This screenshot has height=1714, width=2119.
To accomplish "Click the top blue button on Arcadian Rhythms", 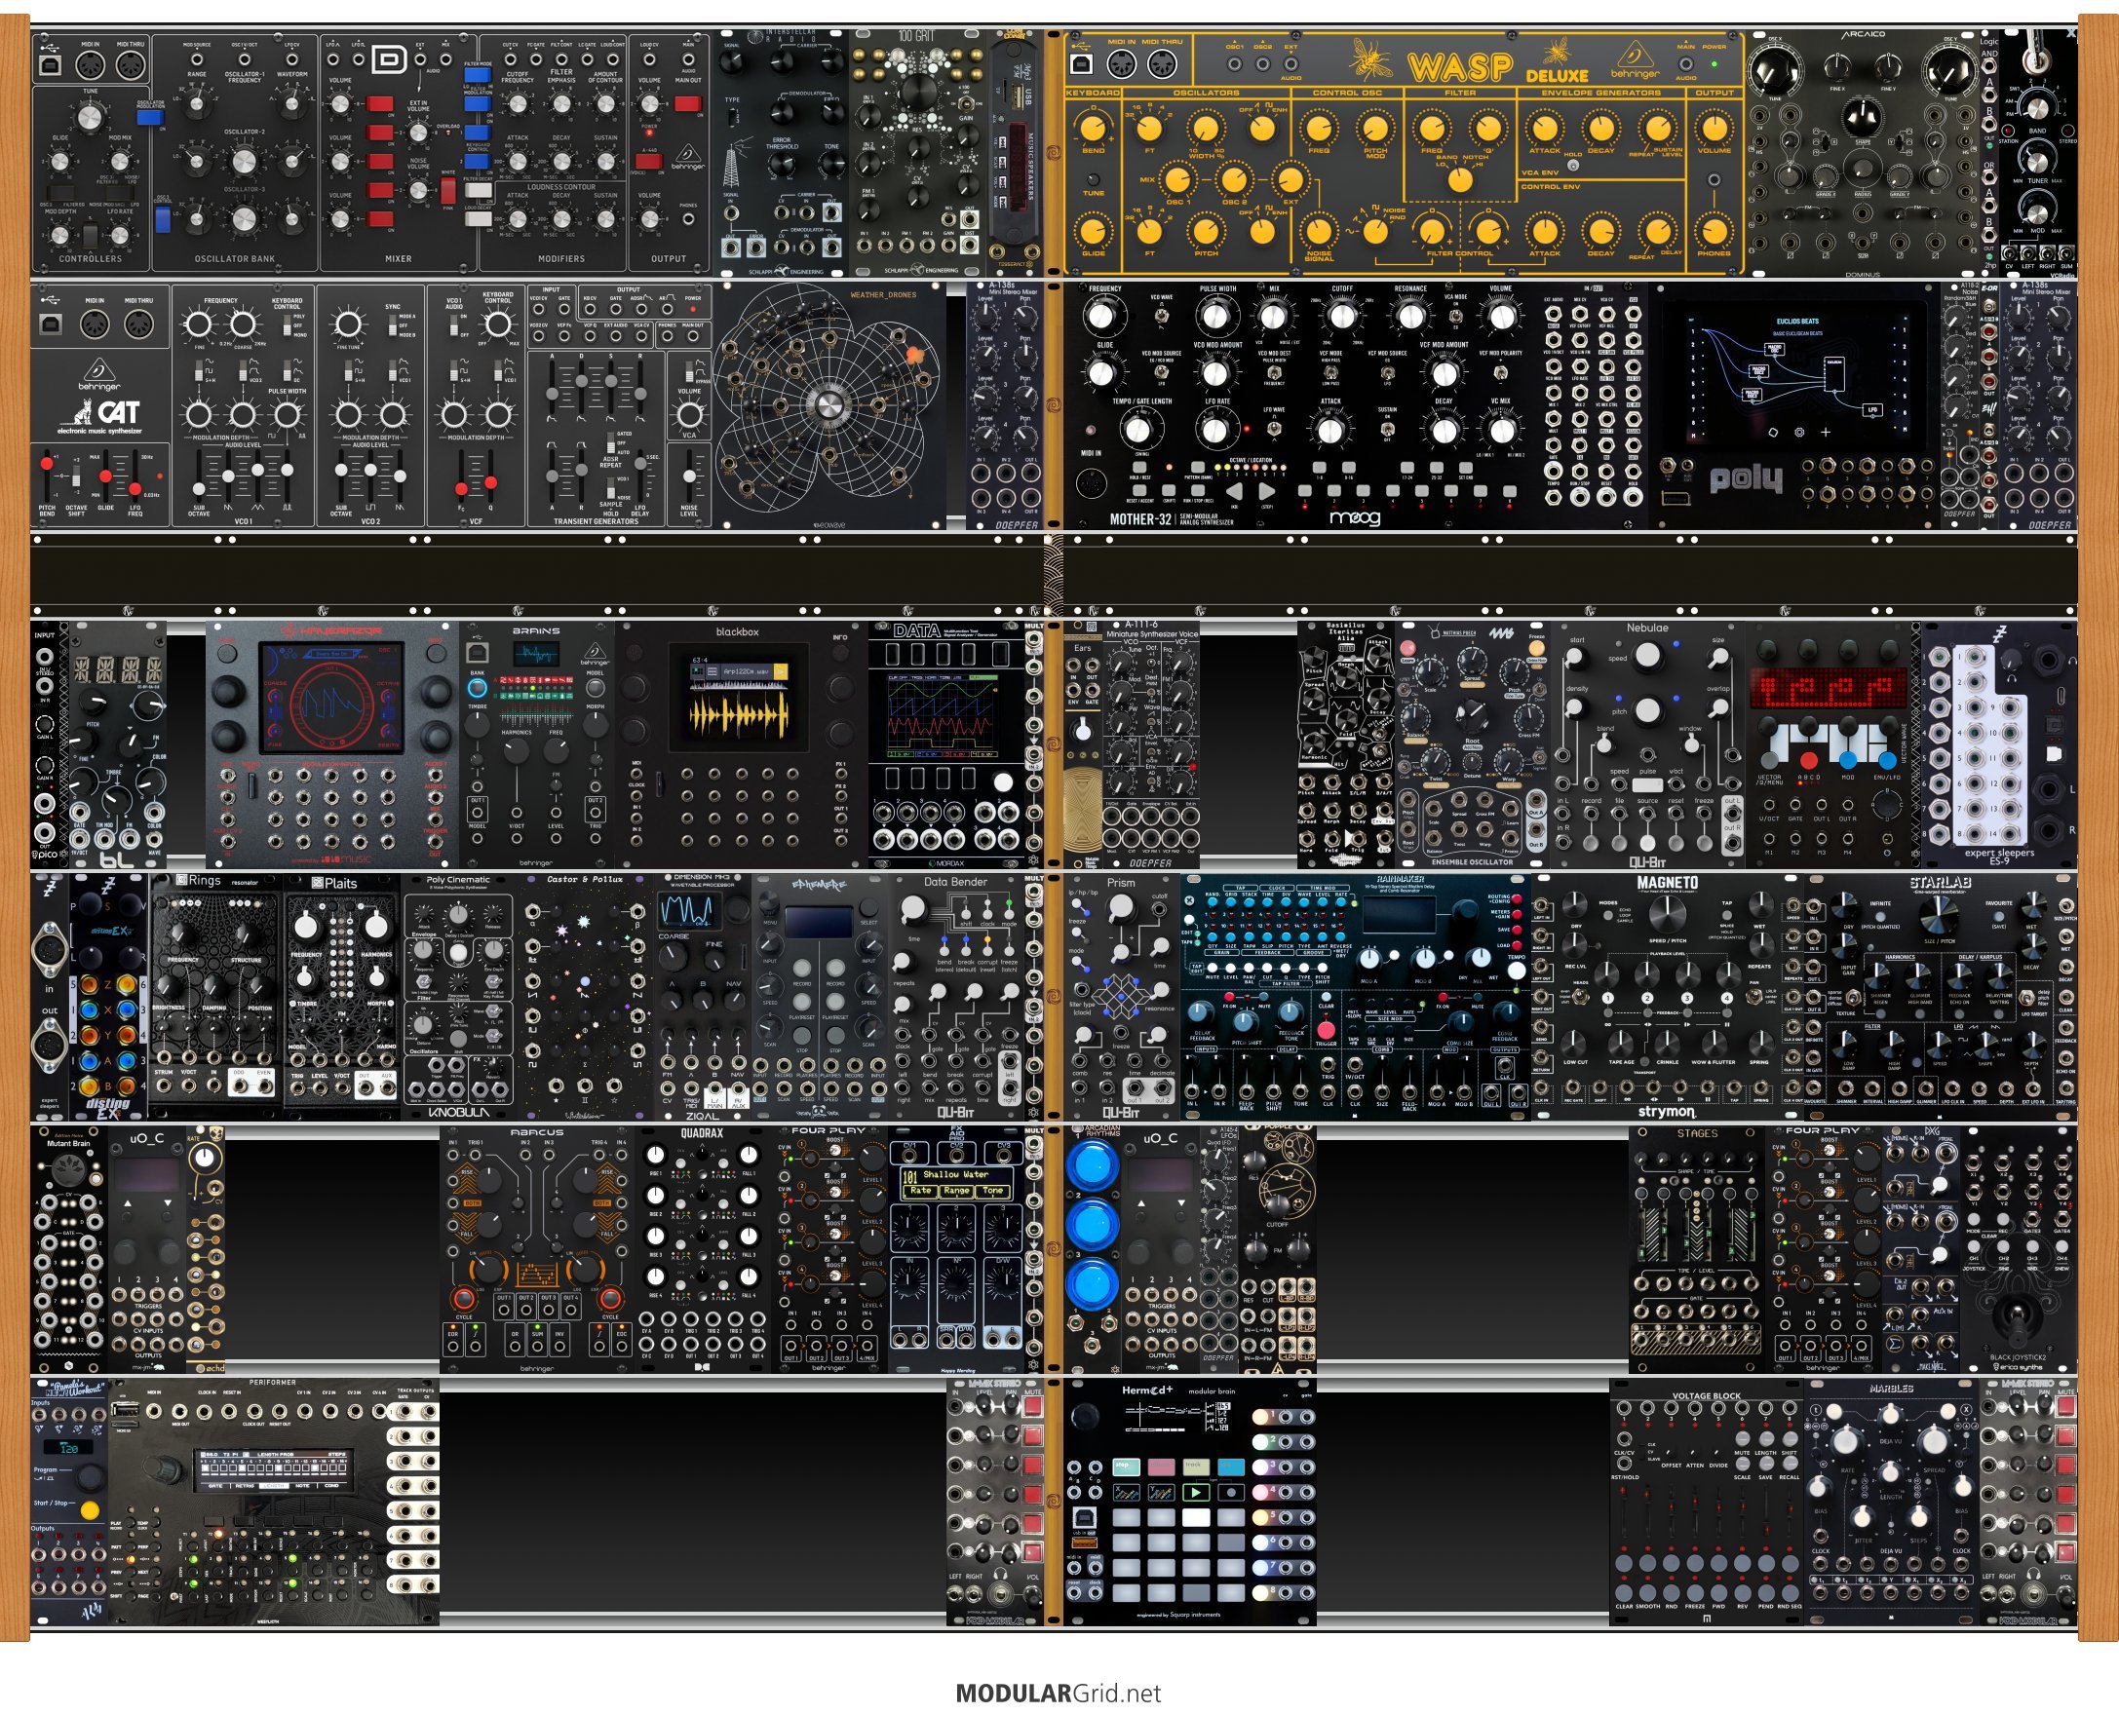I will tap(1093, 1165).
